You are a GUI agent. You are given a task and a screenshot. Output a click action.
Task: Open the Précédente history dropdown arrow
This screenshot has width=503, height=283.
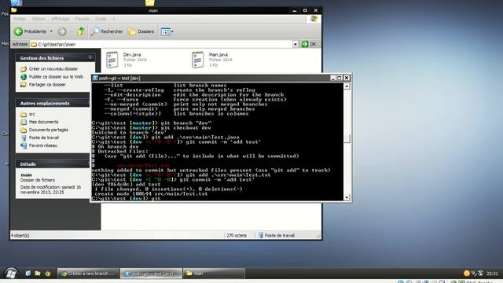[x=51, y=31]
